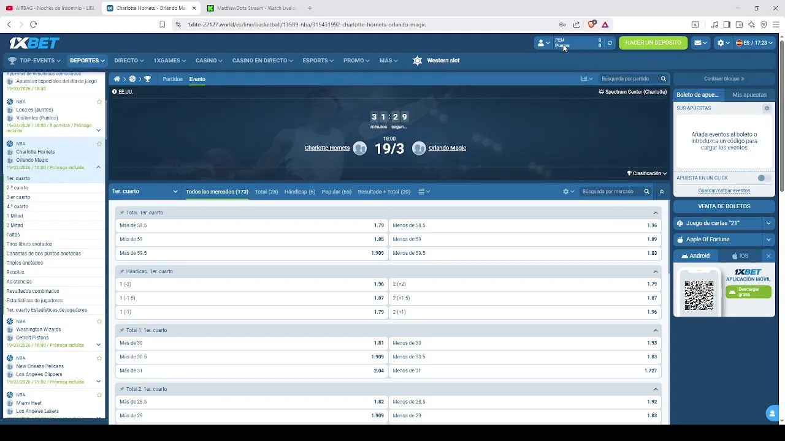The height and width of the screenshot is (441, 785).
Task: Bet on Más de 58.5 at 1.79
Action: [251, 225]
